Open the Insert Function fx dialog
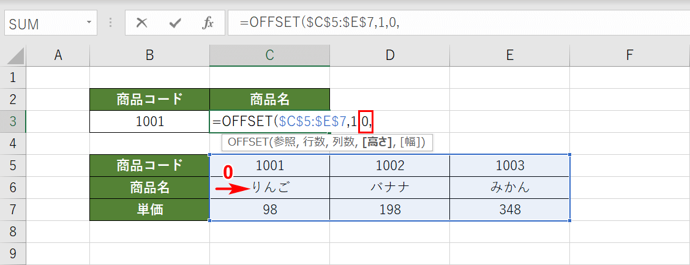The width and height of the screenshot is (690, 265). click(x=208, y=23)
